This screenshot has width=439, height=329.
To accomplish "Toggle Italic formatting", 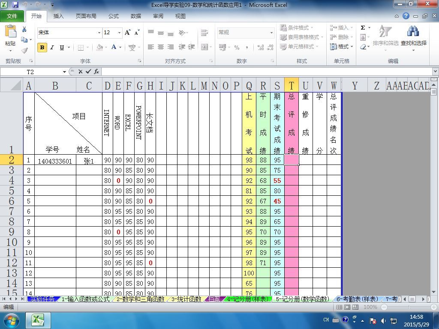I will click(x=52, y=47).
